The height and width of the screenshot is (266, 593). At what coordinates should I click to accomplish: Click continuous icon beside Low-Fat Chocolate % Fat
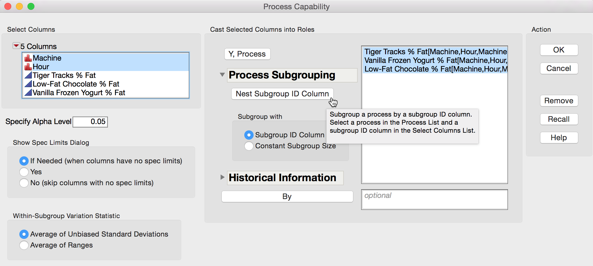[28, 84]
